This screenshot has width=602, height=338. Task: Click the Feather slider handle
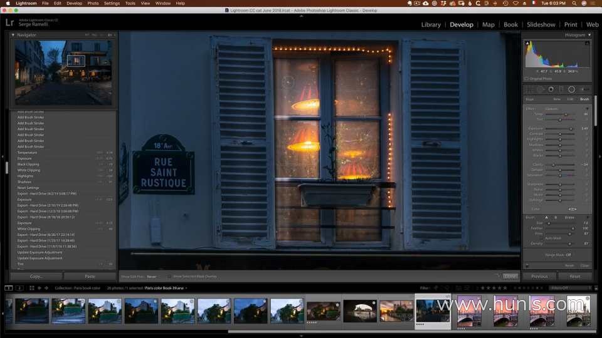(573, 228)
